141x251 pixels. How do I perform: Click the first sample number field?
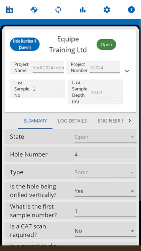[x=105, y=212]
